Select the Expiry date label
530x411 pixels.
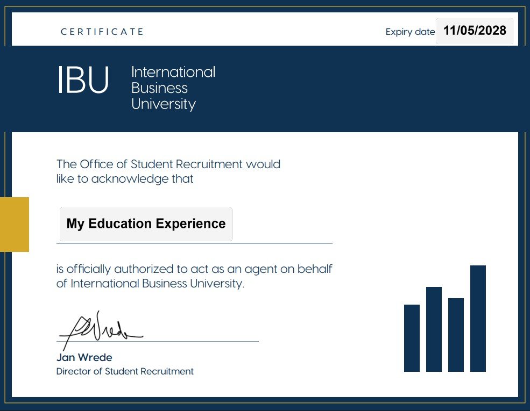410,32
